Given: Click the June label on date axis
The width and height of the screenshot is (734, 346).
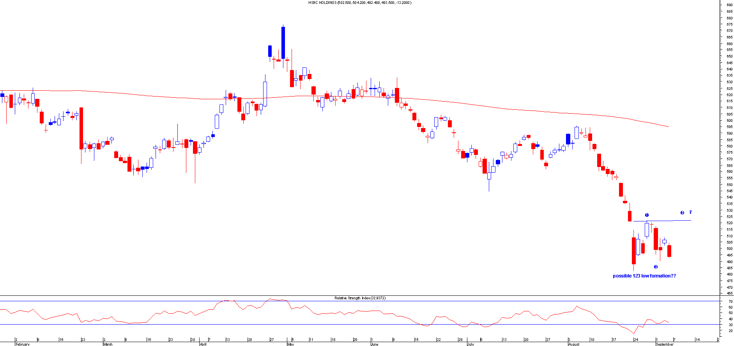Looking at the screenshot, I should (x=374, y=344).
